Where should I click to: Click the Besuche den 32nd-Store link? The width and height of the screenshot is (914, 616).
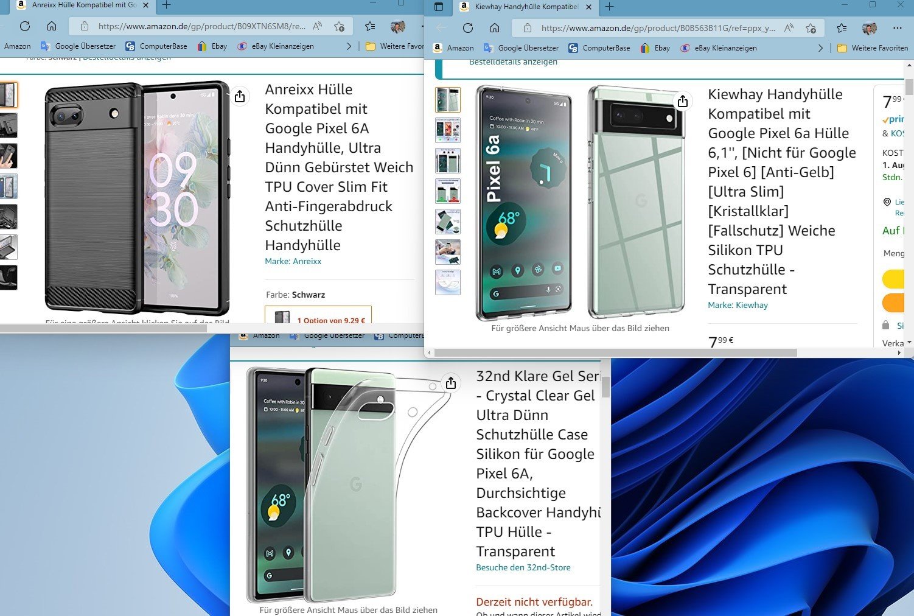point(523,567)
